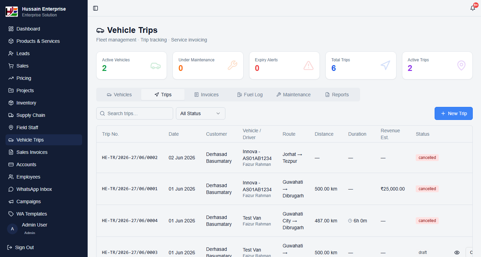Click the New Trip button
This screenshot has height=257, width=481.
454,113
